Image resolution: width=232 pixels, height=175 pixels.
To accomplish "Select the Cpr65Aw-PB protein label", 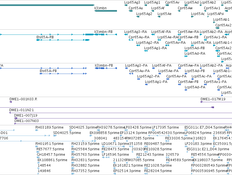I will click(188, 82).
